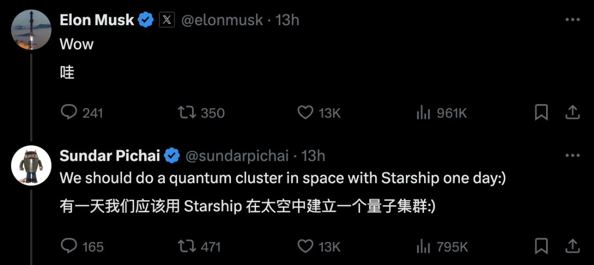
Task: Reply to Elon Musk's Wow post
Action: pyautogui.click(x=69, y=112)
